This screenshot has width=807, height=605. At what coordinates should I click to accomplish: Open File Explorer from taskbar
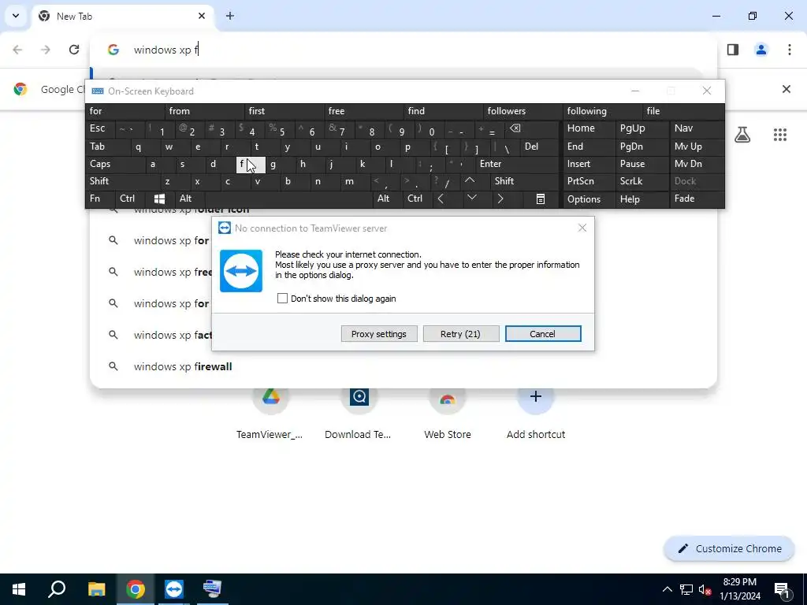[96, 589]
